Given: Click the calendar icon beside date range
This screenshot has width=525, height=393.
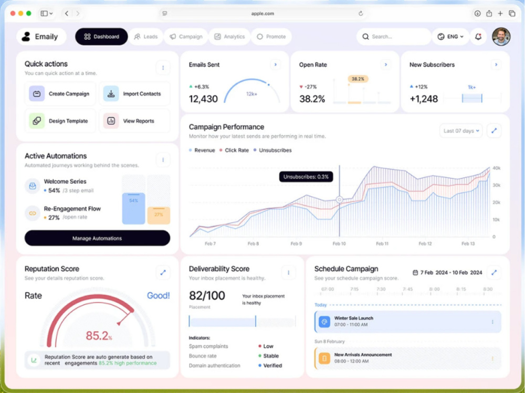Looking at the screenshot, I should pyautogui.click(x=415, y=272).
